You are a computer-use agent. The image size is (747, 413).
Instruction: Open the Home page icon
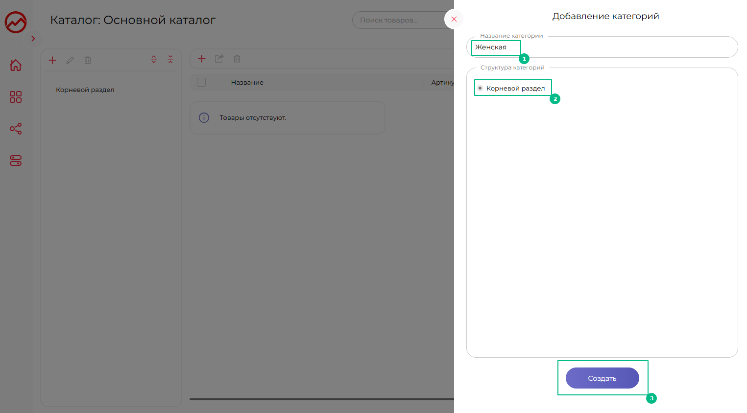pyautogui.click(x=16, y=65)
